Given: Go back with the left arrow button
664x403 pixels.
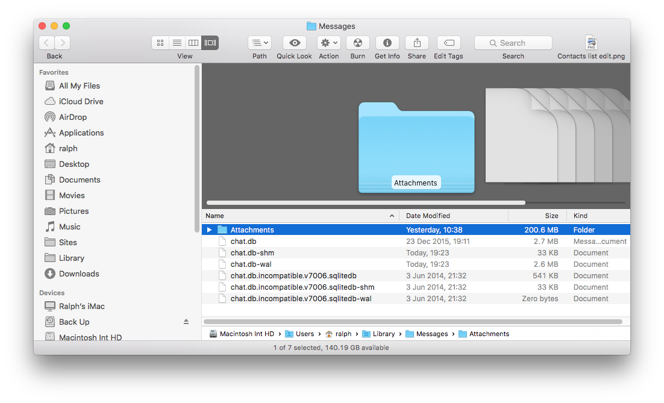Looking at the screenshot, I should [x=46, y=43].
